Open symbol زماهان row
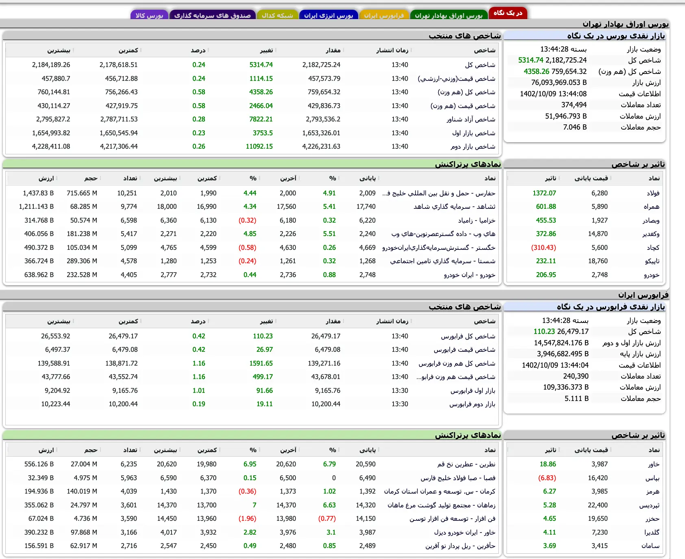Screen dimensions: 685x559 [x=441, y=505]
